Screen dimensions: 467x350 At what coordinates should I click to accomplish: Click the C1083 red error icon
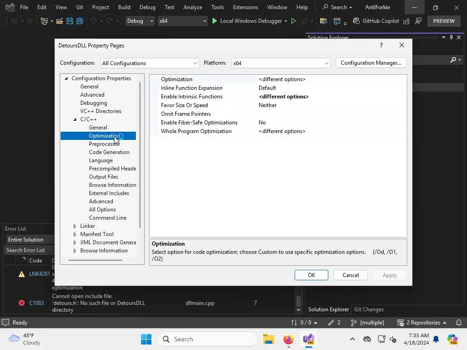pos(21,303)
